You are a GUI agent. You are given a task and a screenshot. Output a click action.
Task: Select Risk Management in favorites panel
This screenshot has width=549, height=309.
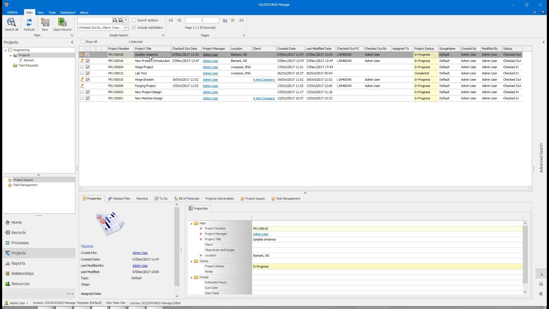point(25,185)
